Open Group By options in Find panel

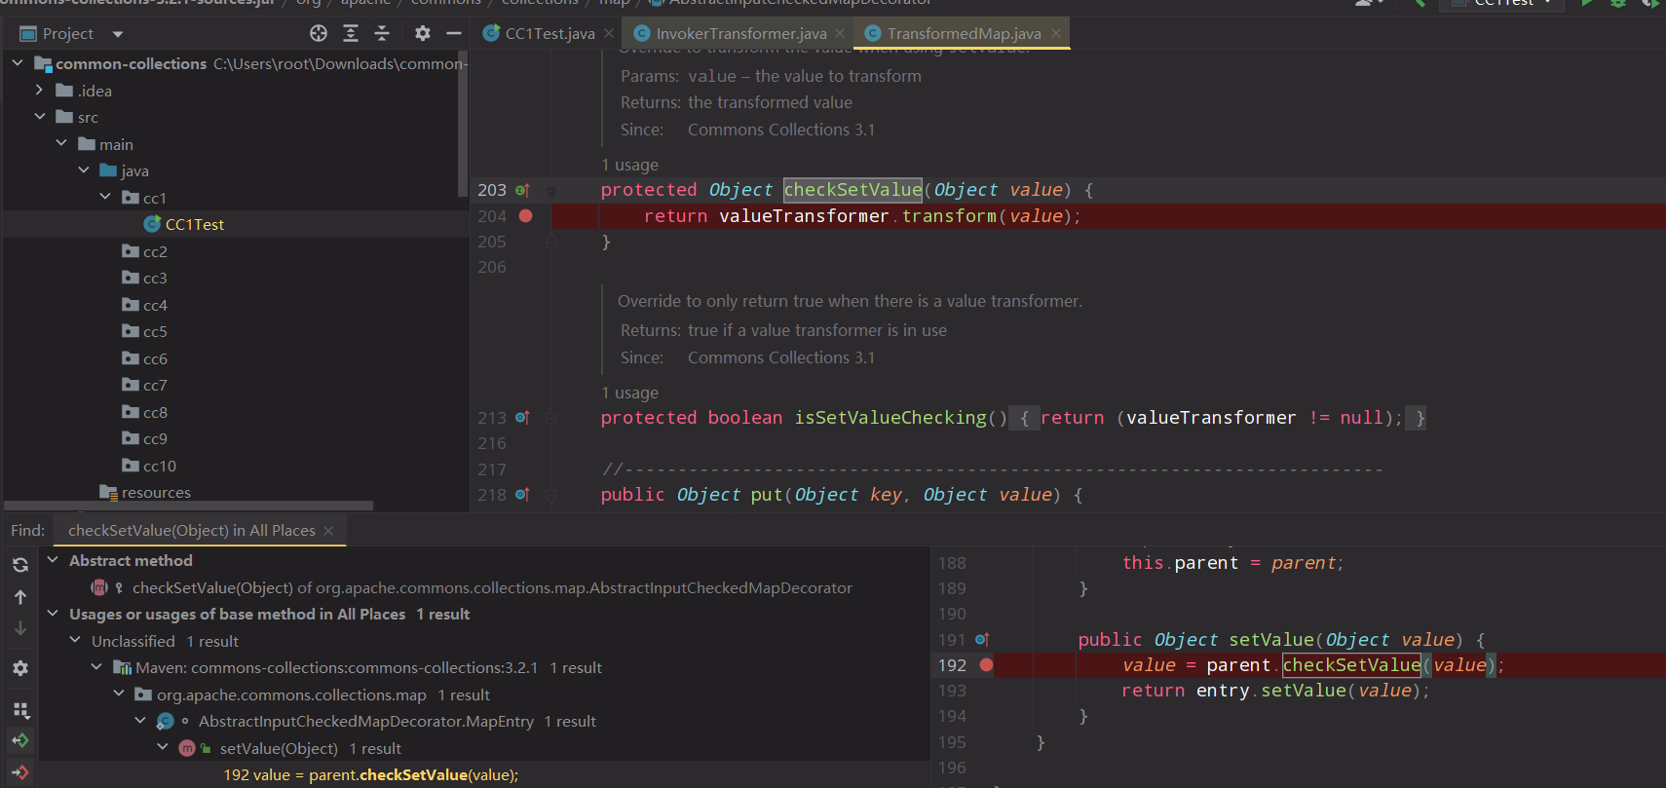(20, 710)
